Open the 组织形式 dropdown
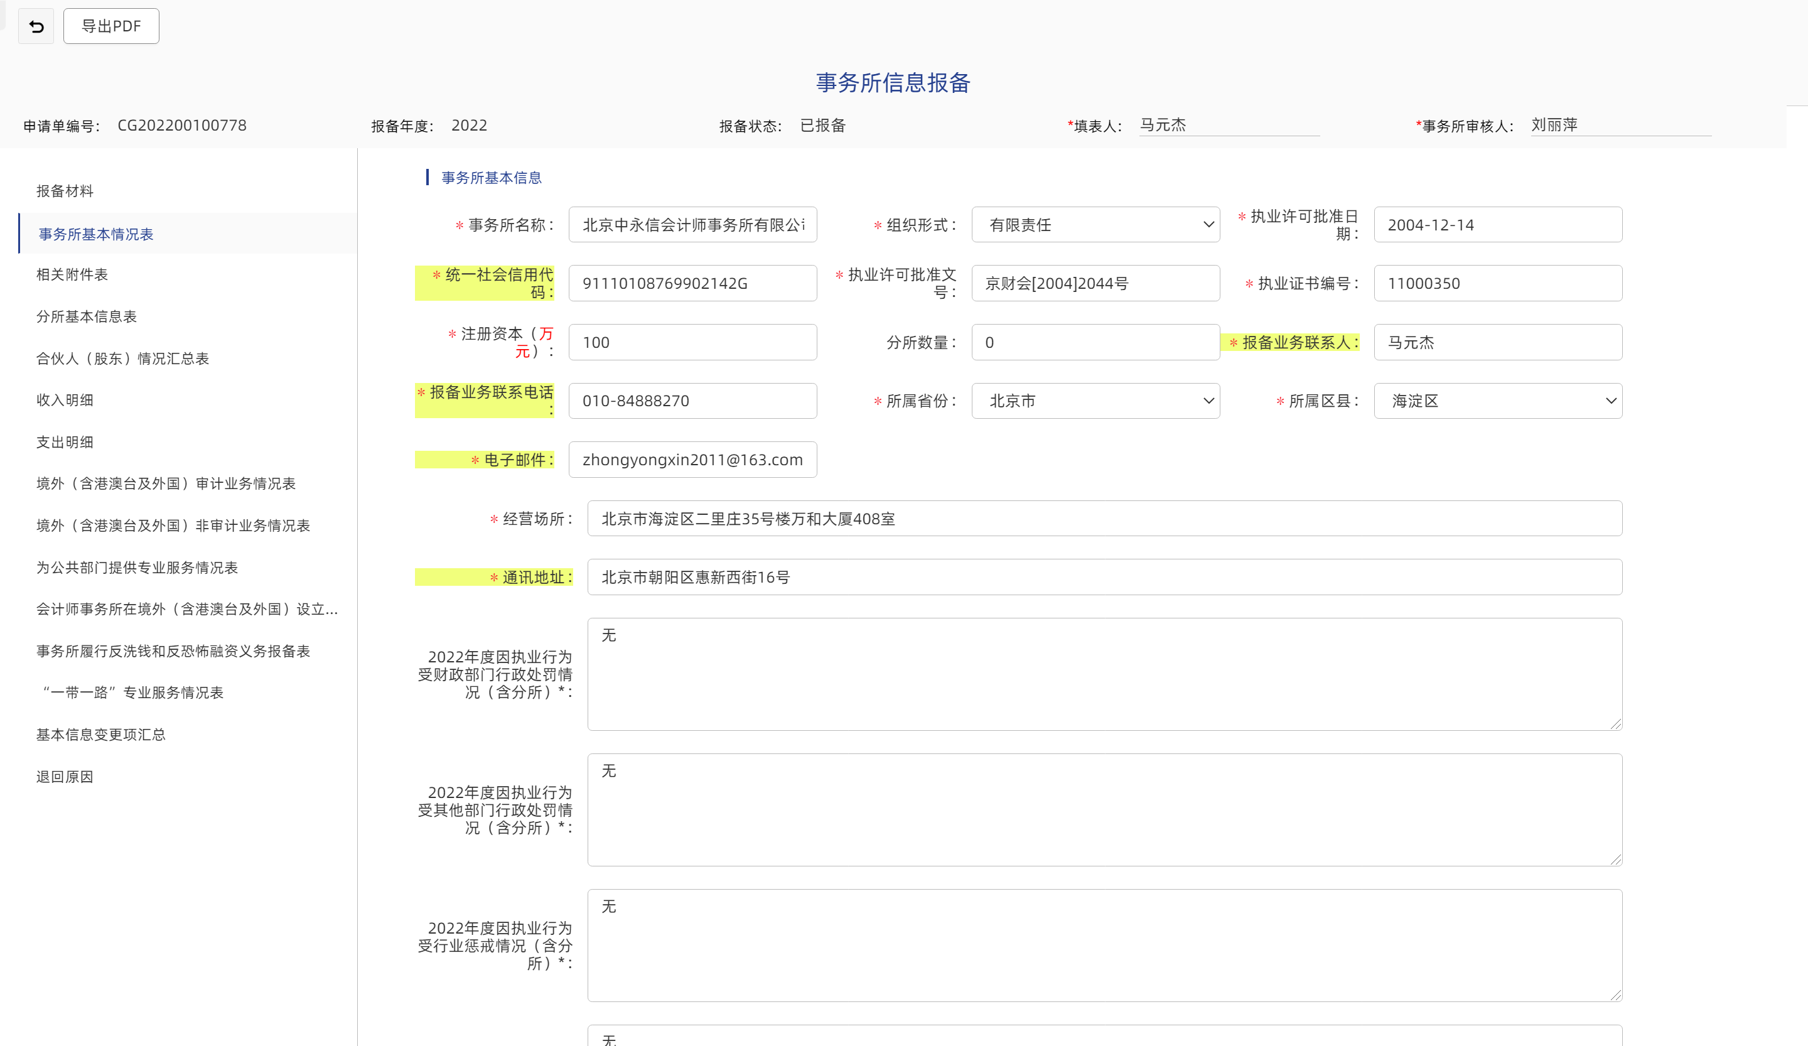The height and width of the screenshot is (1046, 1808). tap(1095, 225)
